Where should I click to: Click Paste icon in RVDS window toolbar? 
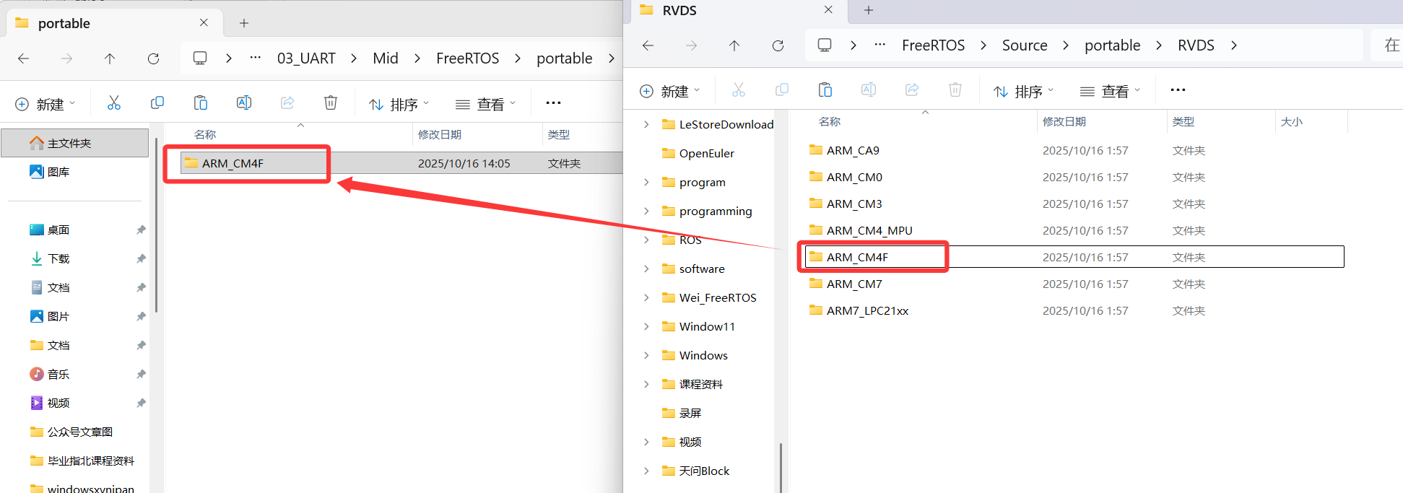pos(825,90)
